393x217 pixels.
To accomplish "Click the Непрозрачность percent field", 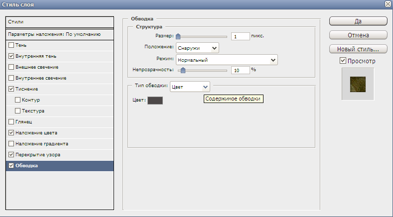I will [x=241, y=70].
